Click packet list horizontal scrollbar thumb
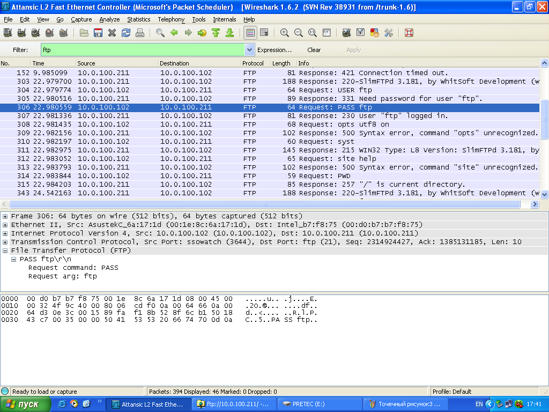The height and width of the screenshot is (412, 549). pos(265,204)
